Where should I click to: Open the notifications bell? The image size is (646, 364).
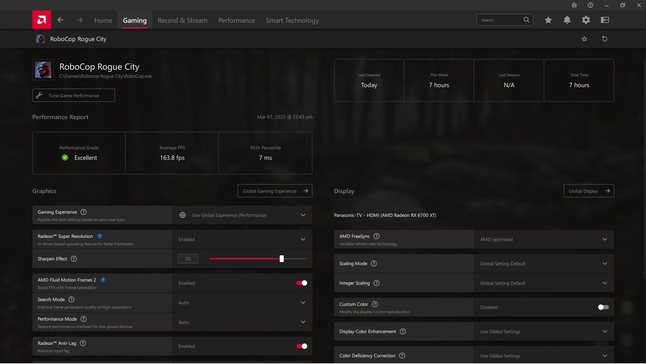(567, 20)
